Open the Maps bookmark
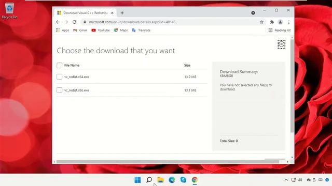Image resolution: width=332 pixels, height=186 pixels. pyautogui.click(x=121, y=30)
